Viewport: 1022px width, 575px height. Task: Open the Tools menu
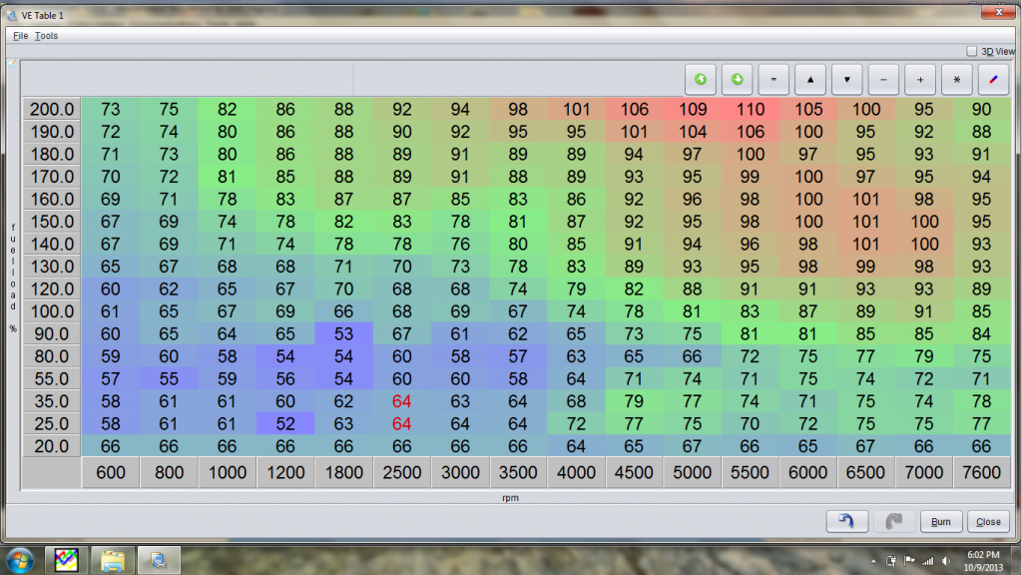coord(45,35)
